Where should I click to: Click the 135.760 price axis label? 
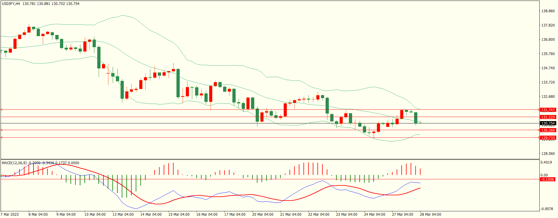(548, 54)
